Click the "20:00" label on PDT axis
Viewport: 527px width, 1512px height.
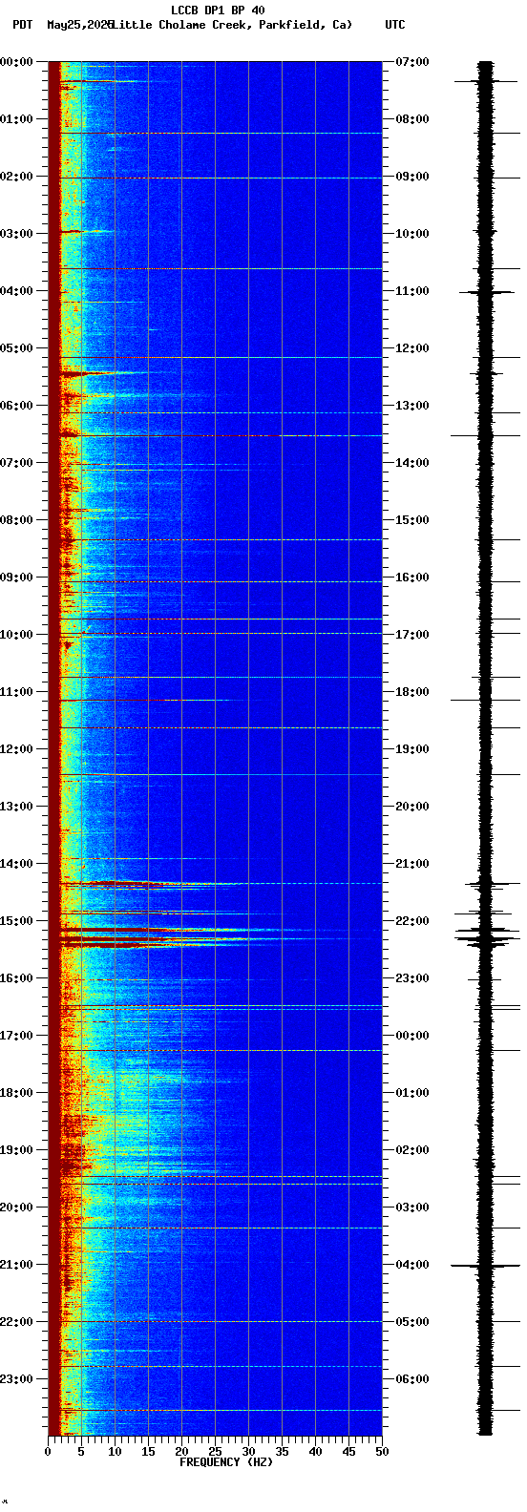16,1207
